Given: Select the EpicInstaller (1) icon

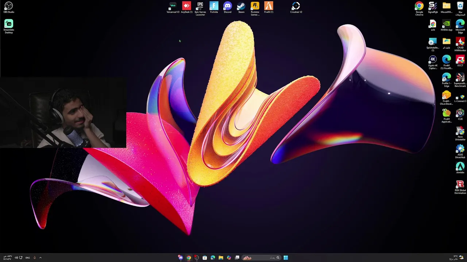Looking at the screenshot, I should point(433,44).
